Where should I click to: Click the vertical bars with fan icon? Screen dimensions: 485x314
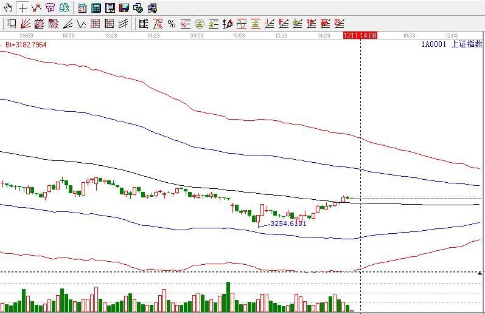(228, 24)
